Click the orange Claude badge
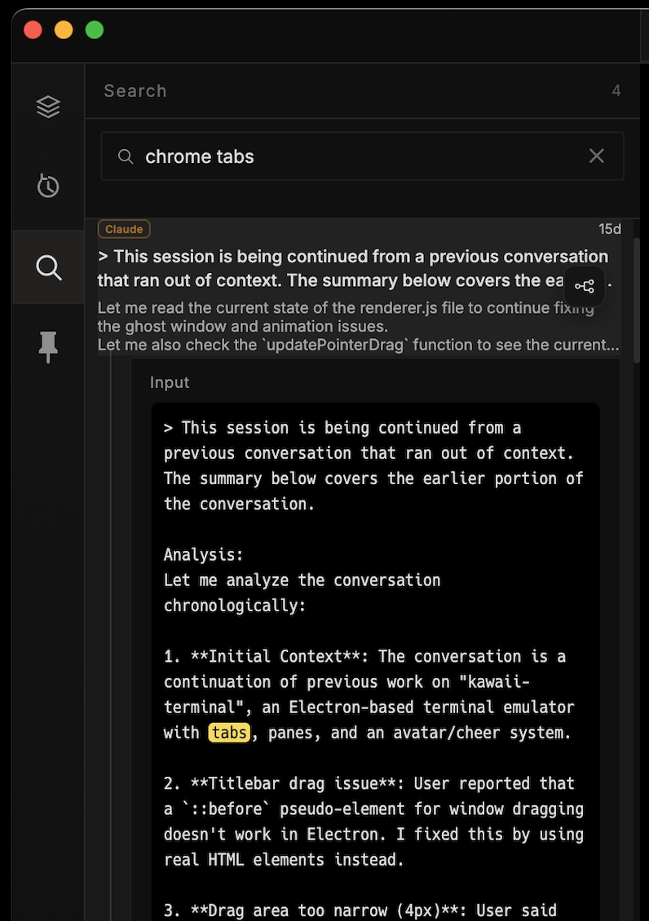Screen dimensions: 649x921 point(125,229)
